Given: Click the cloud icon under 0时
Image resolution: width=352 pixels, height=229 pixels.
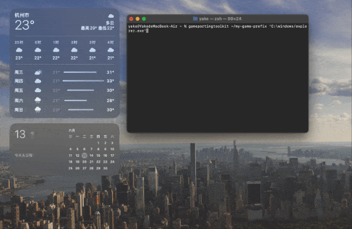Looking at the screenshot, I should tap(38, 50).
